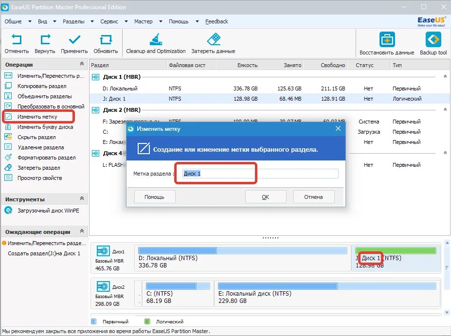This screenshot has height=336, width=451.
Task: Collapse the Диск 1 (MBR) group
Action: tap(445, 76)
